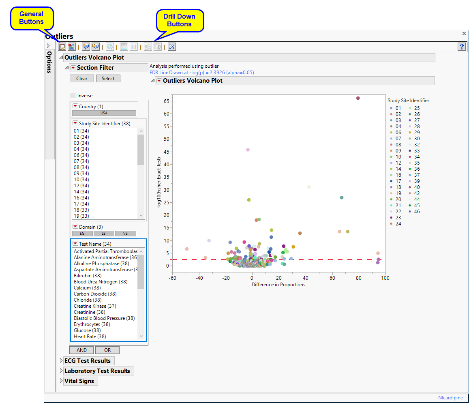The image size is (469, 403).
Task: Click the globe icon in the toolbar
Action: [110, 47]
